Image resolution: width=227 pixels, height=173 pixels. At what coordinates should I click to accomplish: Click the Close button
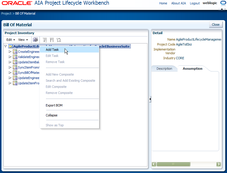[216, 25]
